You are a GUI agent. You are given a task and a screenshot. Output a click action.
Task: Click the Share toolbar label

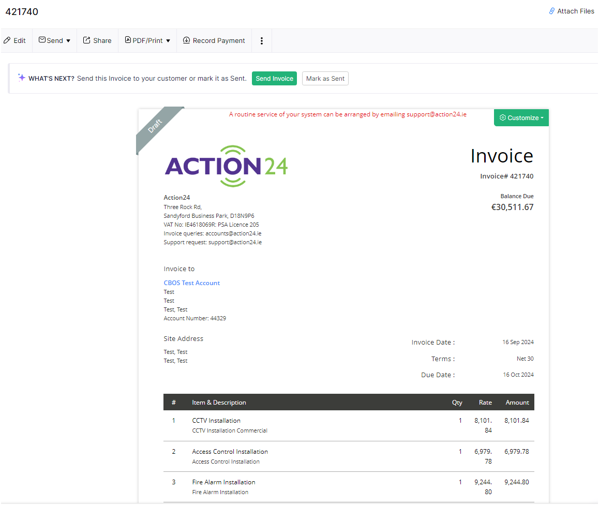pyautogui.click(x=102, y=41)
